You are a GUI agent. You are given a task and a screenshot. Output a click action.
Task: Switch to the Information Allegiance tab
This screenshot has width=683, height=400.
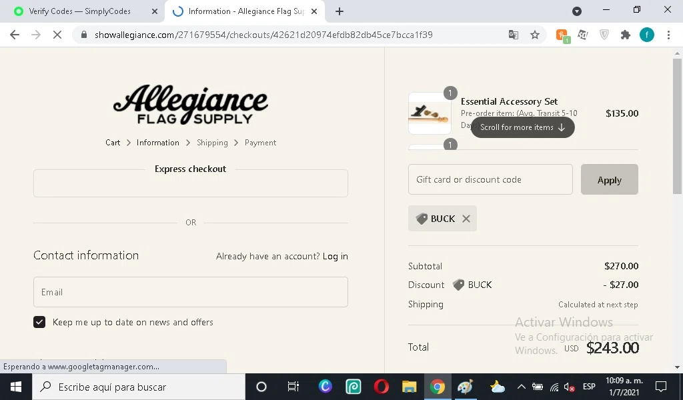[245, 12]
